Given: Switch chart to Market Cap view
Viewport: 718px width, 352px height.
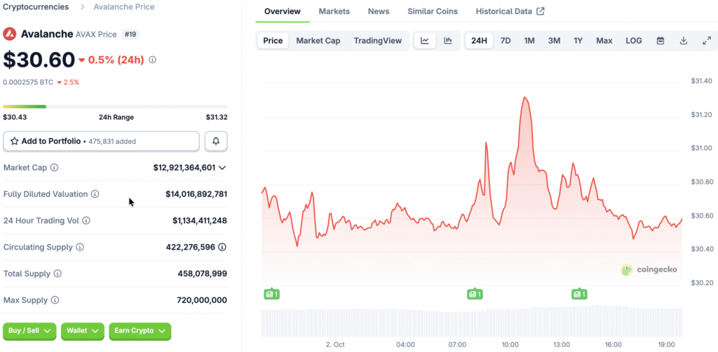Looking at the screenshot, I should pos(318,41).
